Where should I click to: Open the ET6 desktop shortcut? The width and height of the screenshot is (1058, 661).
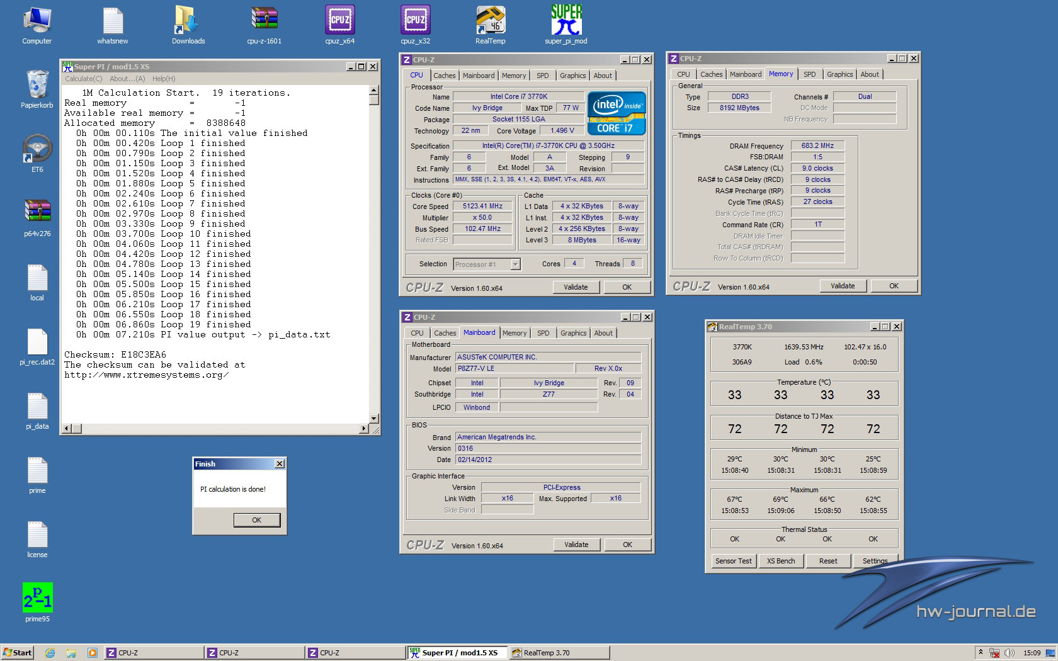(37, 149)
